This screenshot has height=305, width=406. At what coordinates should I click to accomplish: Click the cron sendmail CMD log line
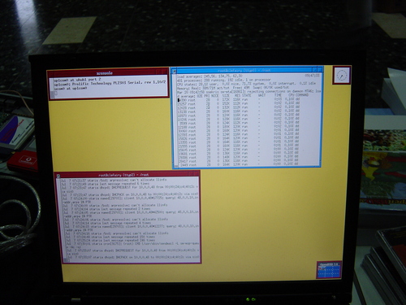coord(133,244)
